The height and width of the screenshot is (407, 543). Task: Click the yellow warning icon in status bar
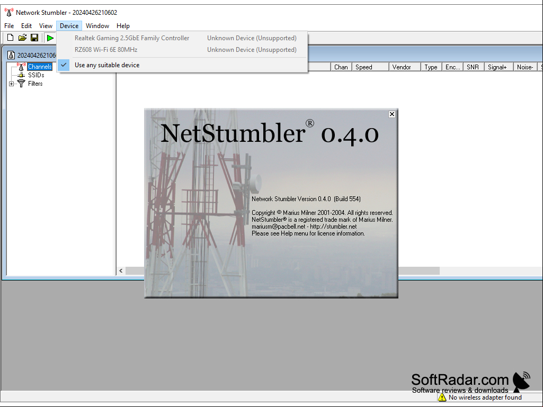click(442, 397)
